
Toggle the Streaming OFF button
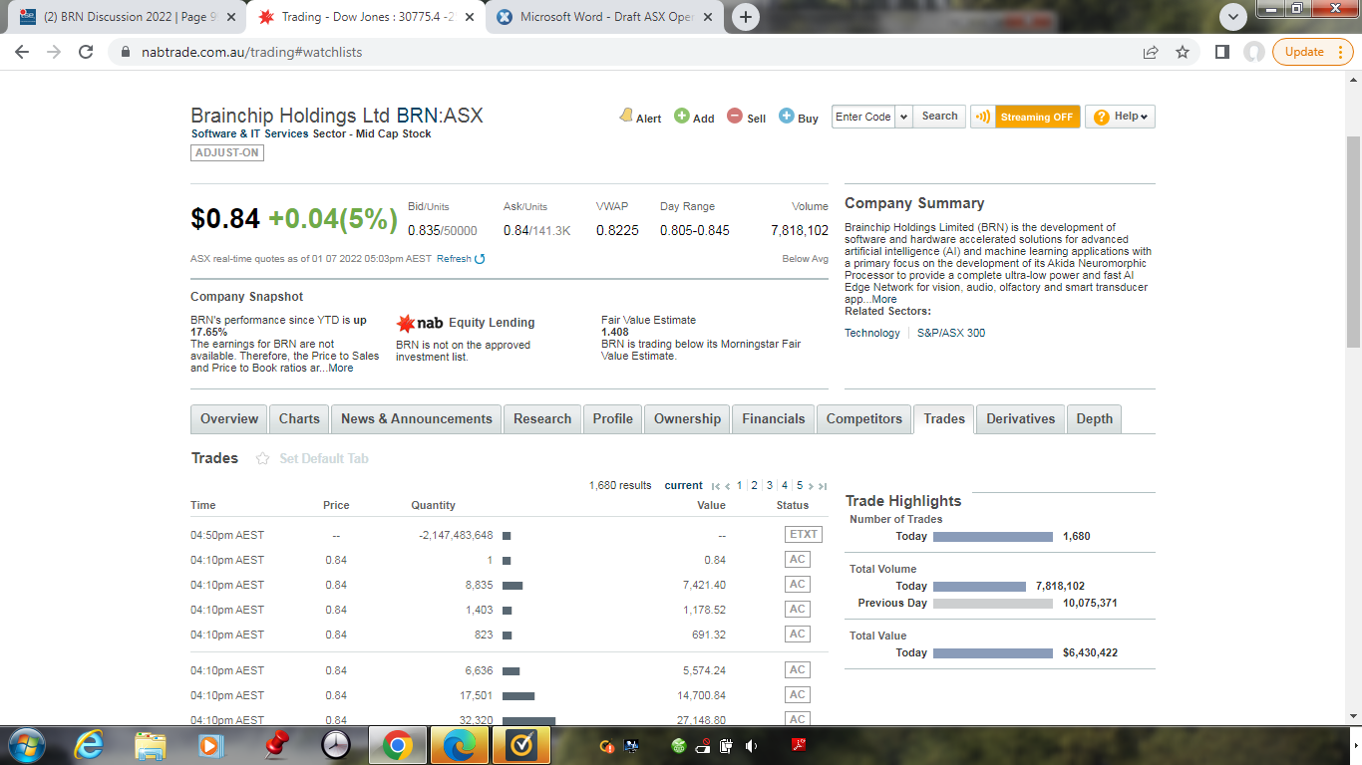[1024, 117]
